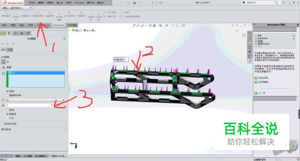300x161 pixels.
Task: Click the print icon in top toolbar
Action: [134, 3]
